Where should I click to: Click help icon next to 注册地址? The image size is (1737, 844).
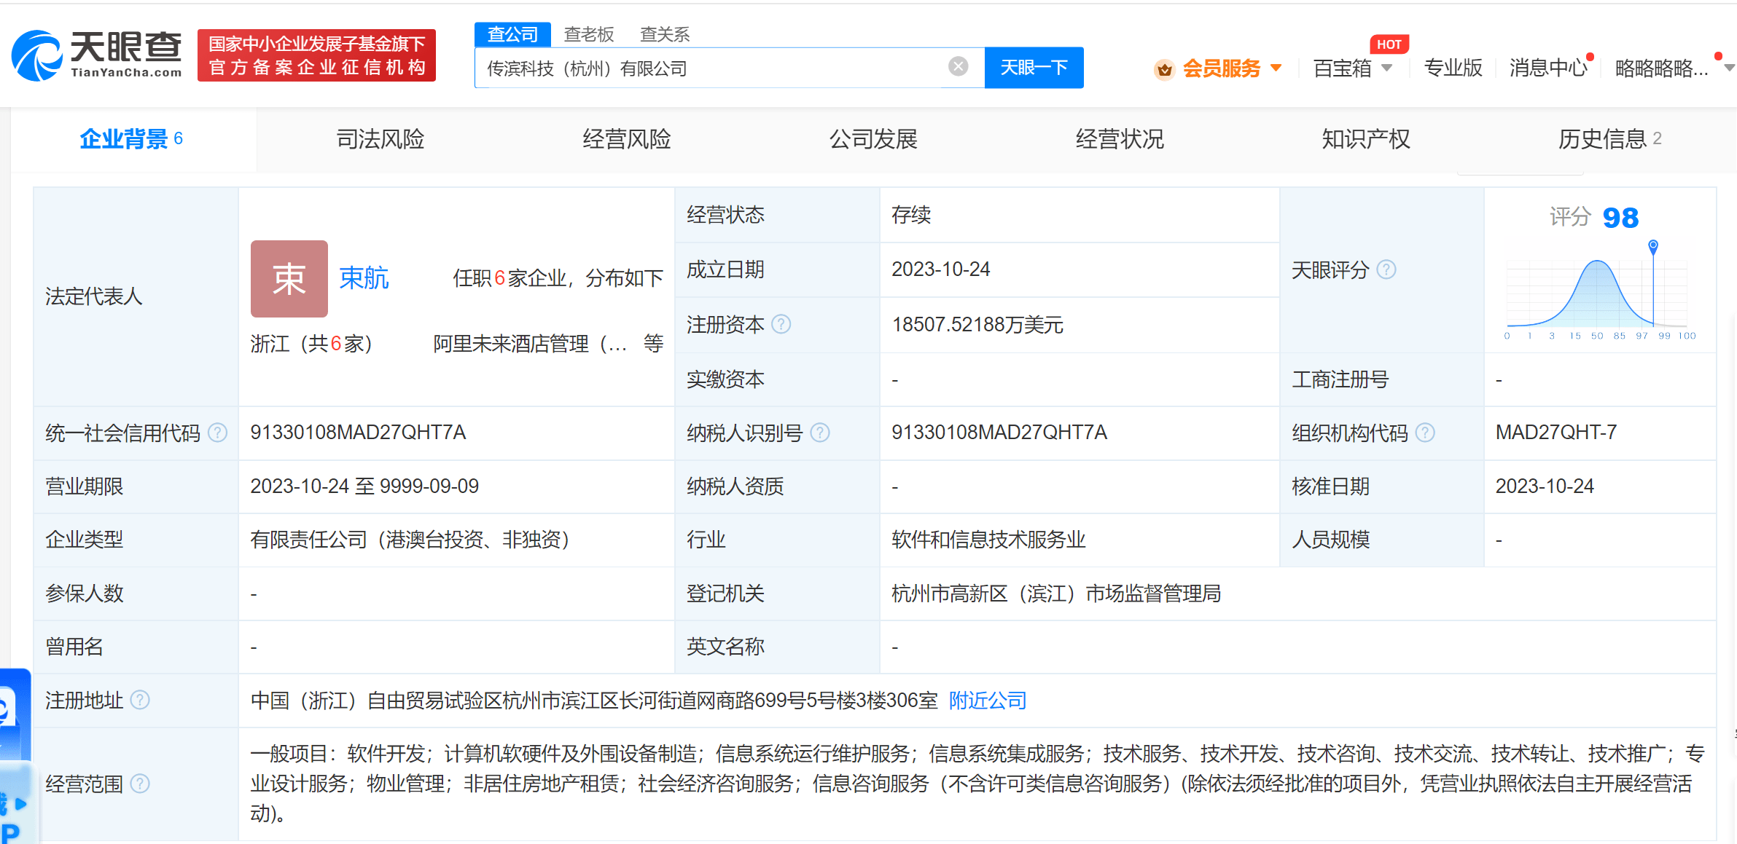point(140,701)
